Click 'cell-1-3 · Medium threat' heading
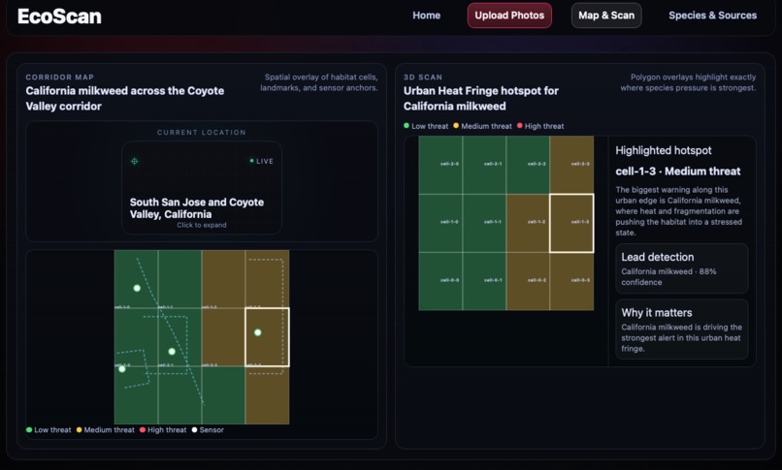782x470 pixels. coord(678,172)
